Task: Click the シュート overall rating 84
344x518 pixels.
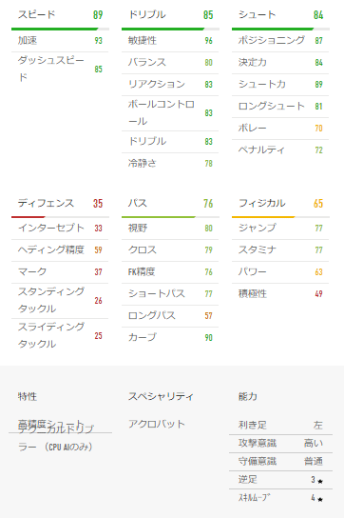Action: pyautogui.click(x=318, y=15)
